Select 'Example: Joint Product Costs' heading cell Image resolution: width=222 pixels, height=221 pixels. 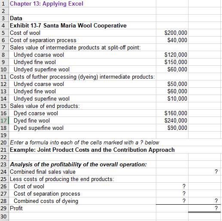click(92, 150)
